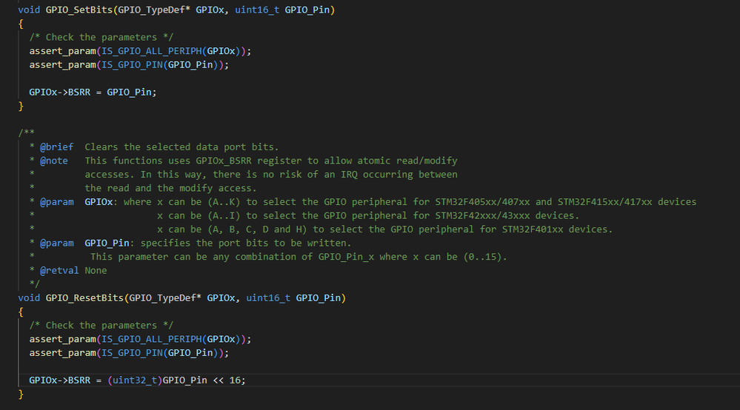The height and width of the screenshot is (410, 740).
Task: Click the @retval doc tag
Action: click(x=59, y=271)
